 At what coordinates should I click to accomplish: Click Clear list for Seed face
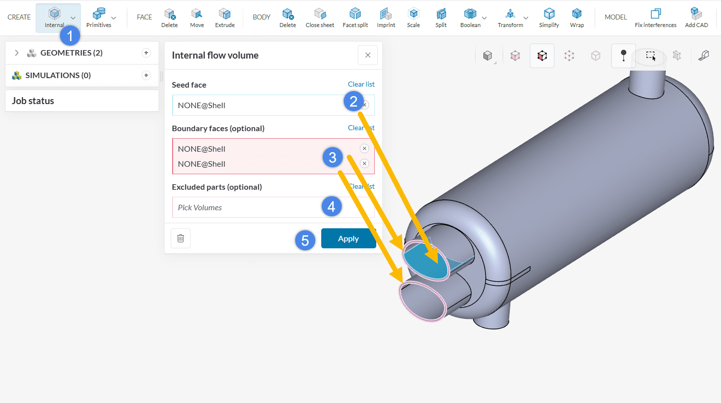[361, 84]
